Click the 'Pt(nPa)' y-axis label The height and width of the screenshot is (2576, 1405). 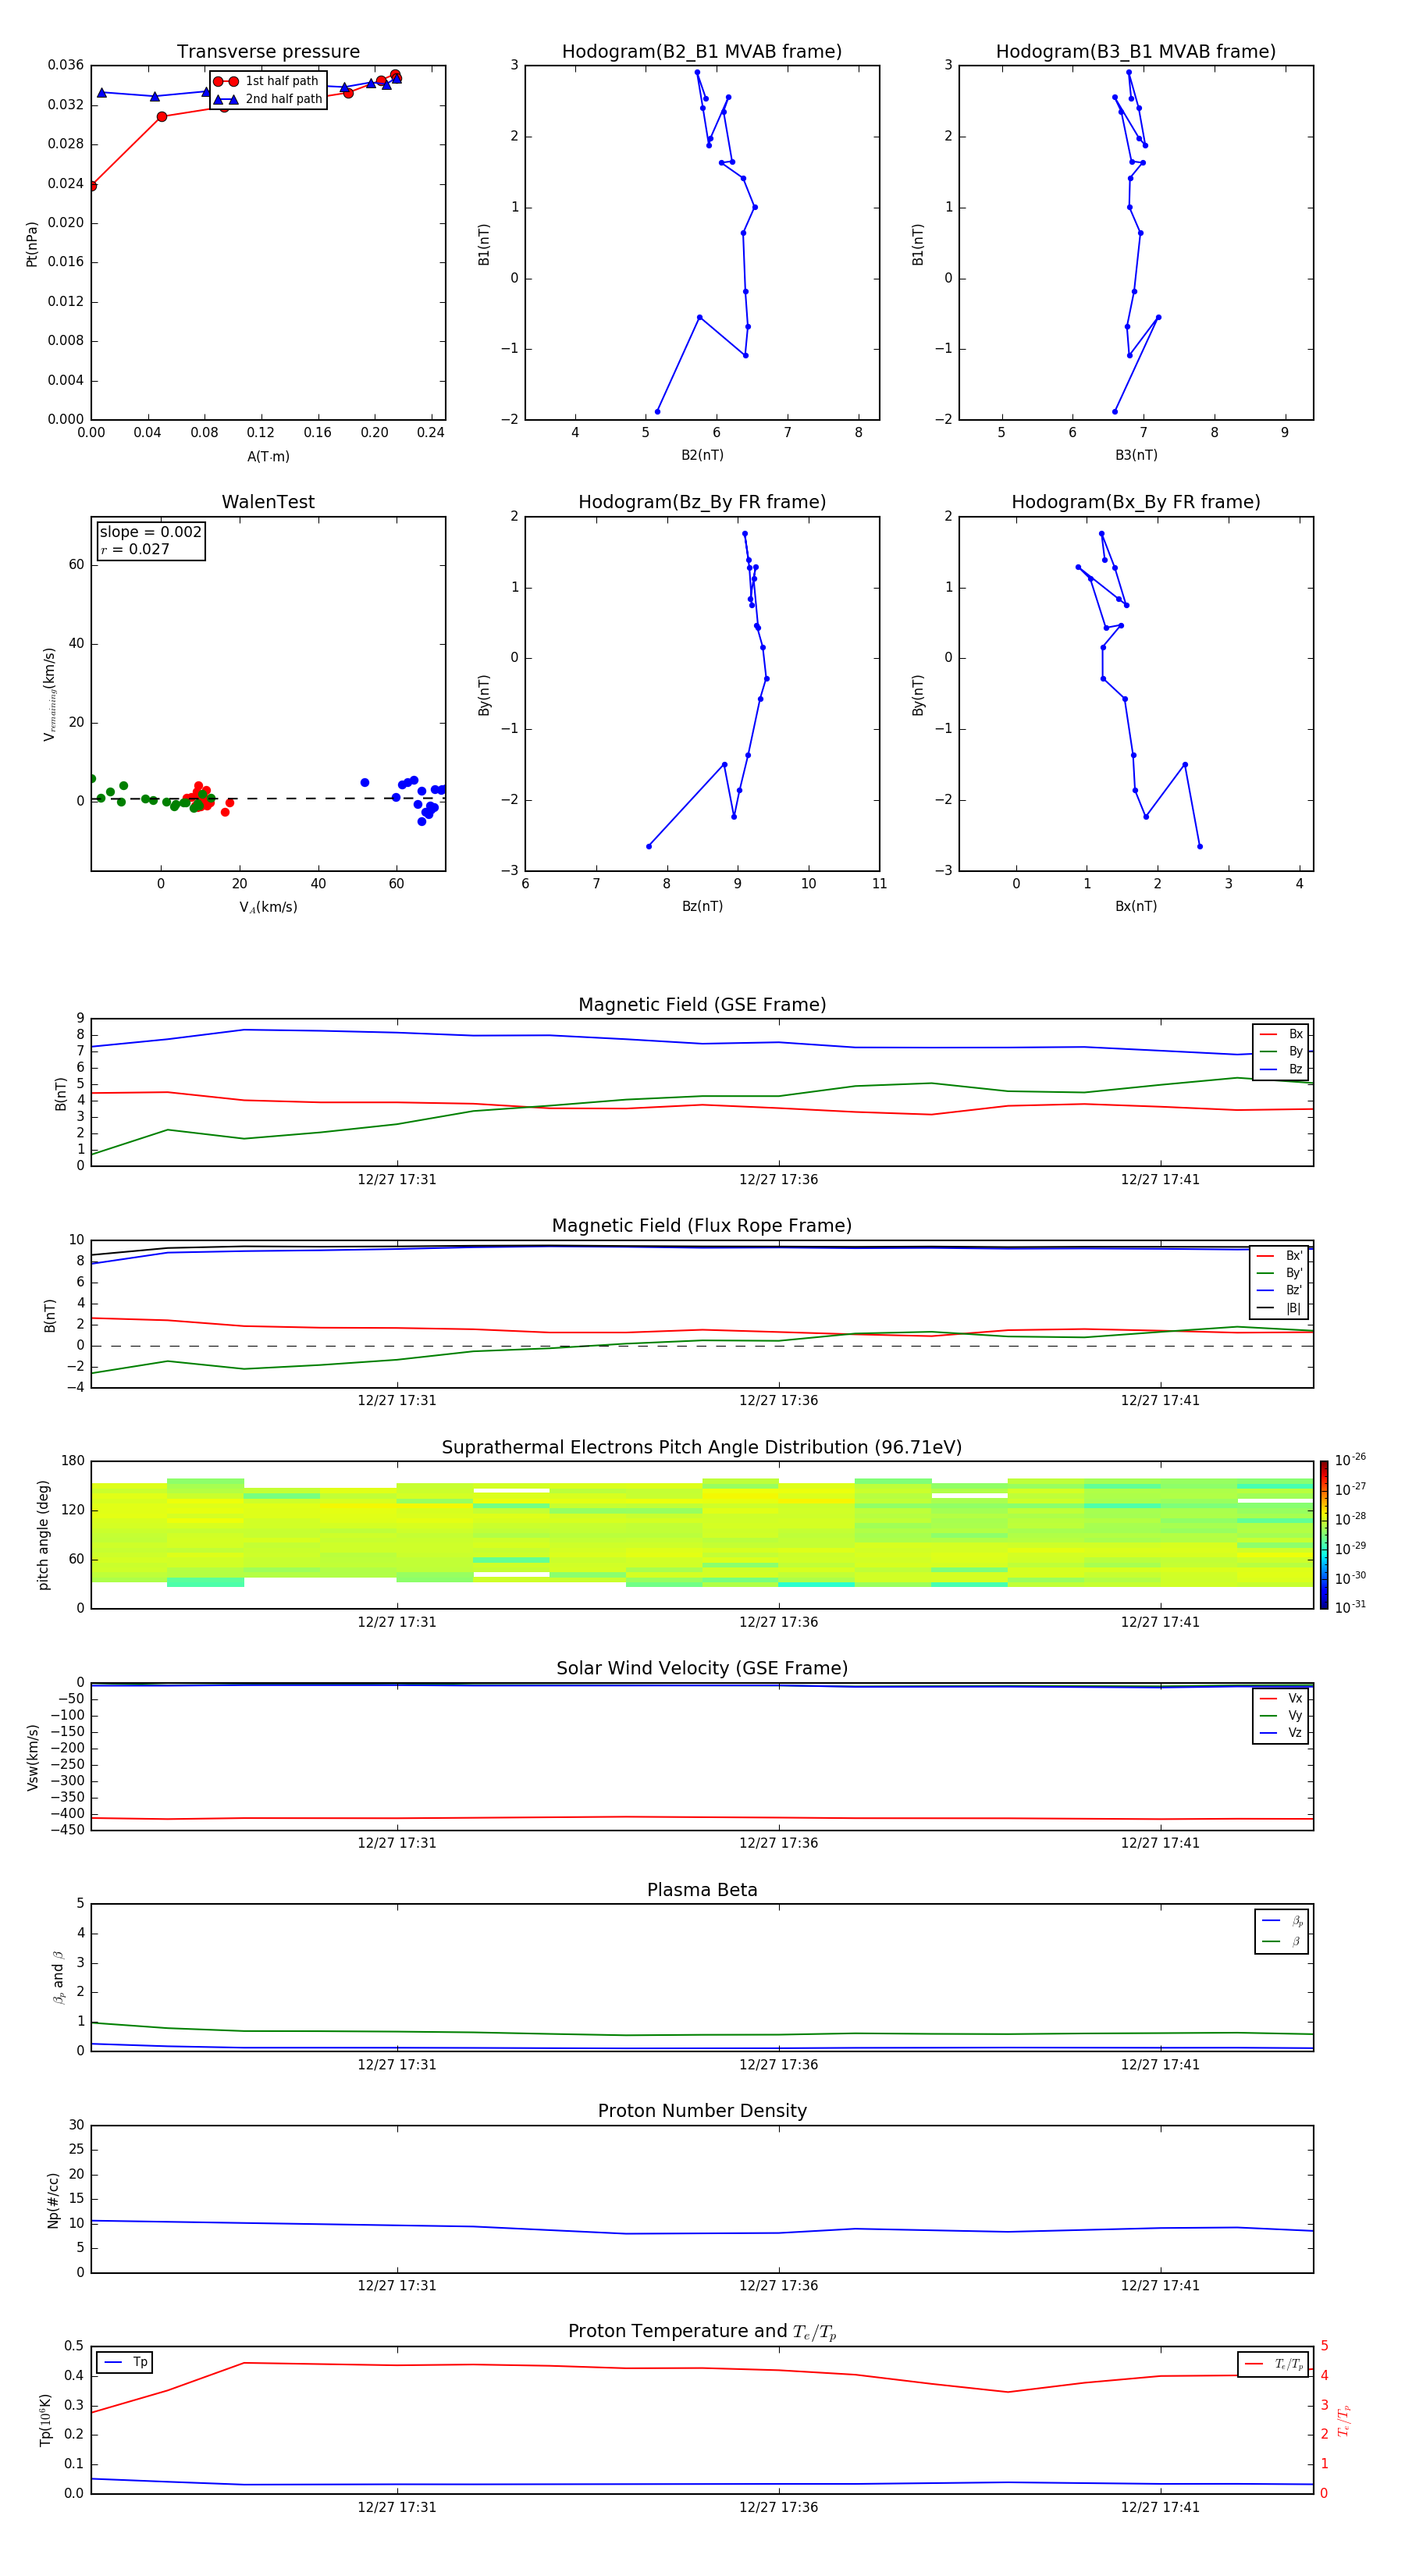32,244
